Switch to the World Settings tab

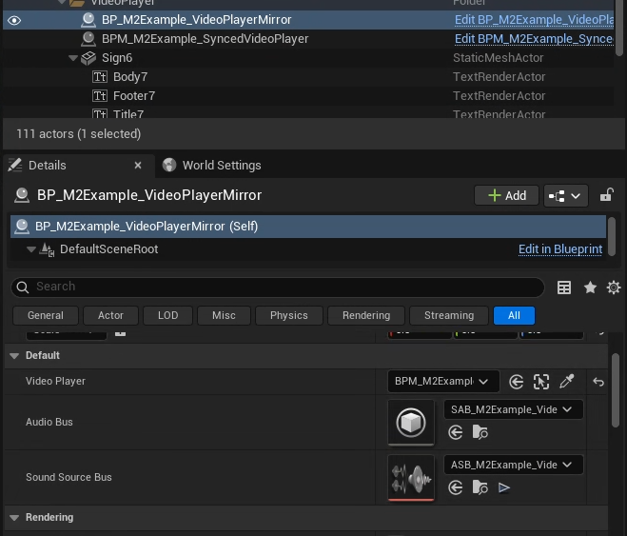pyautogui.click(x=221, y=165)
